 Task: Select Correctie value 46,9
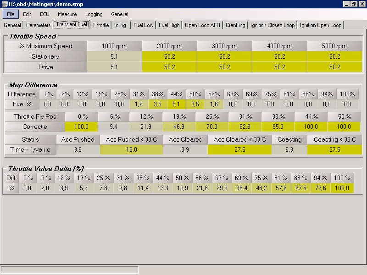pos(179,127)
